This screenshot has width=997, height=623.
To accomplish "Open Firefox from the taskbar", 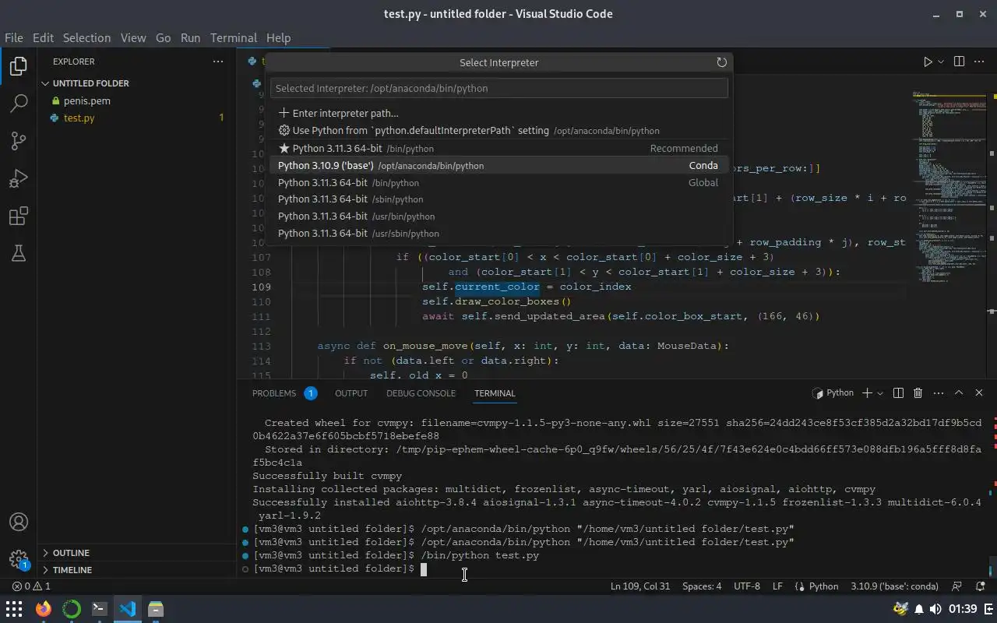I will [x=44, y=609].
